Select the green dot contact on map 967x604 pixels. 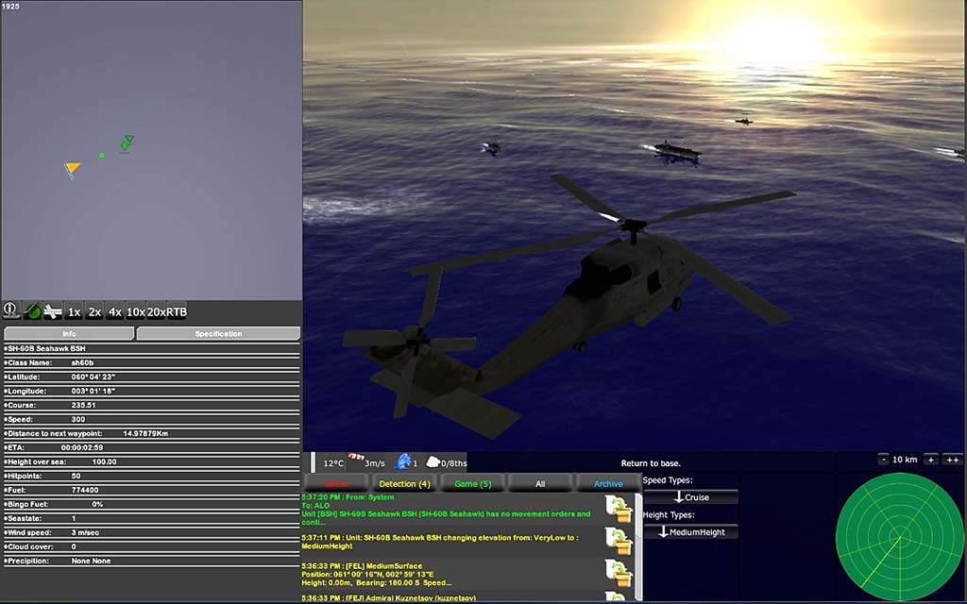click(x=102, y=156)
